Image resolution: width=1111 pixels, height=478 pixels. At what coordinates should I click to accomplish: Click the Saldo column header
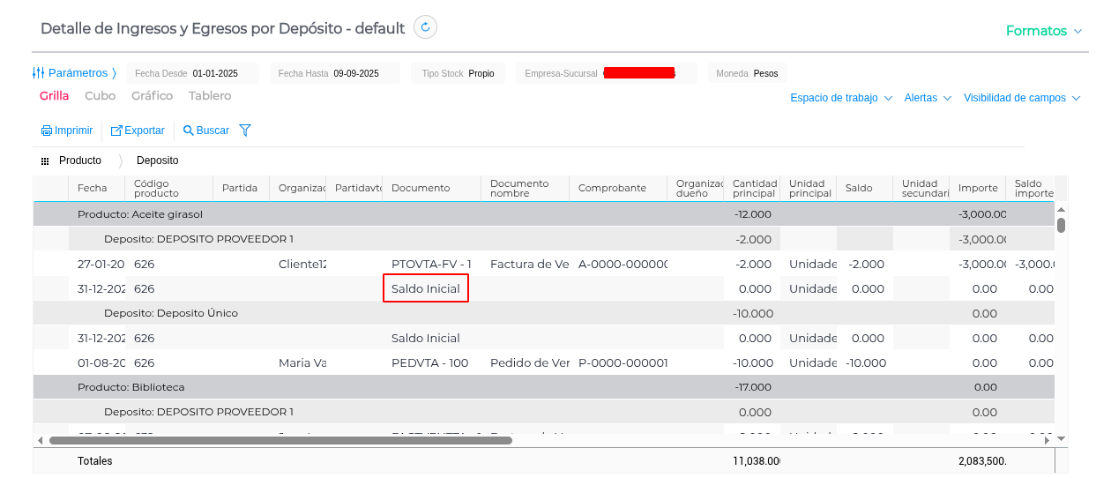point(864,188)
